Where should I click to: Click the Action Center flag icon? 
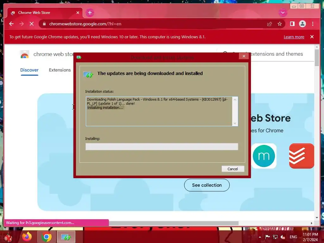coord(267,237)
